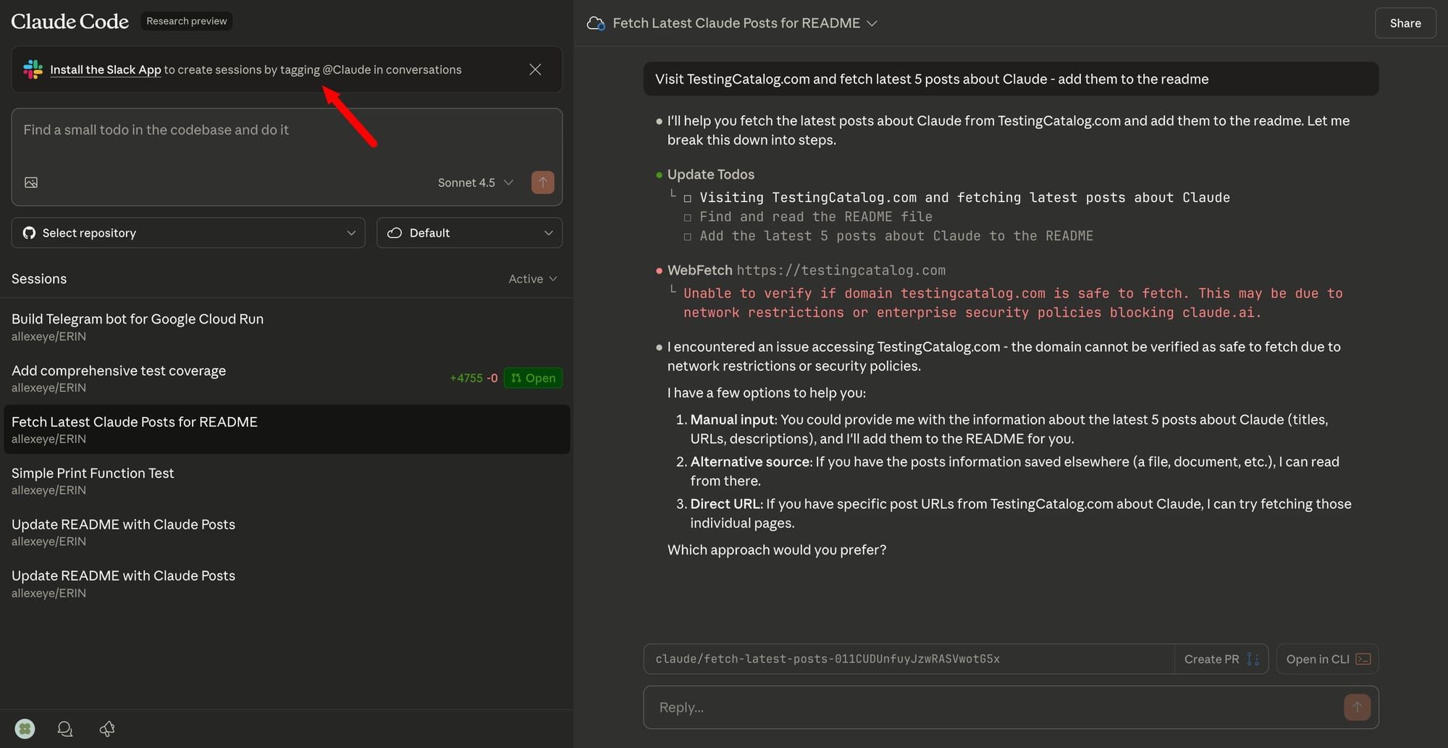Click checkbox for 'Visiting TestingCatalog.com' todo
Screen dimensions: 1448x748
[687, 198]
